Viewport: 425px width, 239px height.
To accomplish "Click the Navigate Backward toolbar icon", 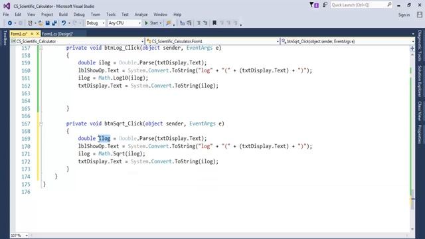I will 10,23.
